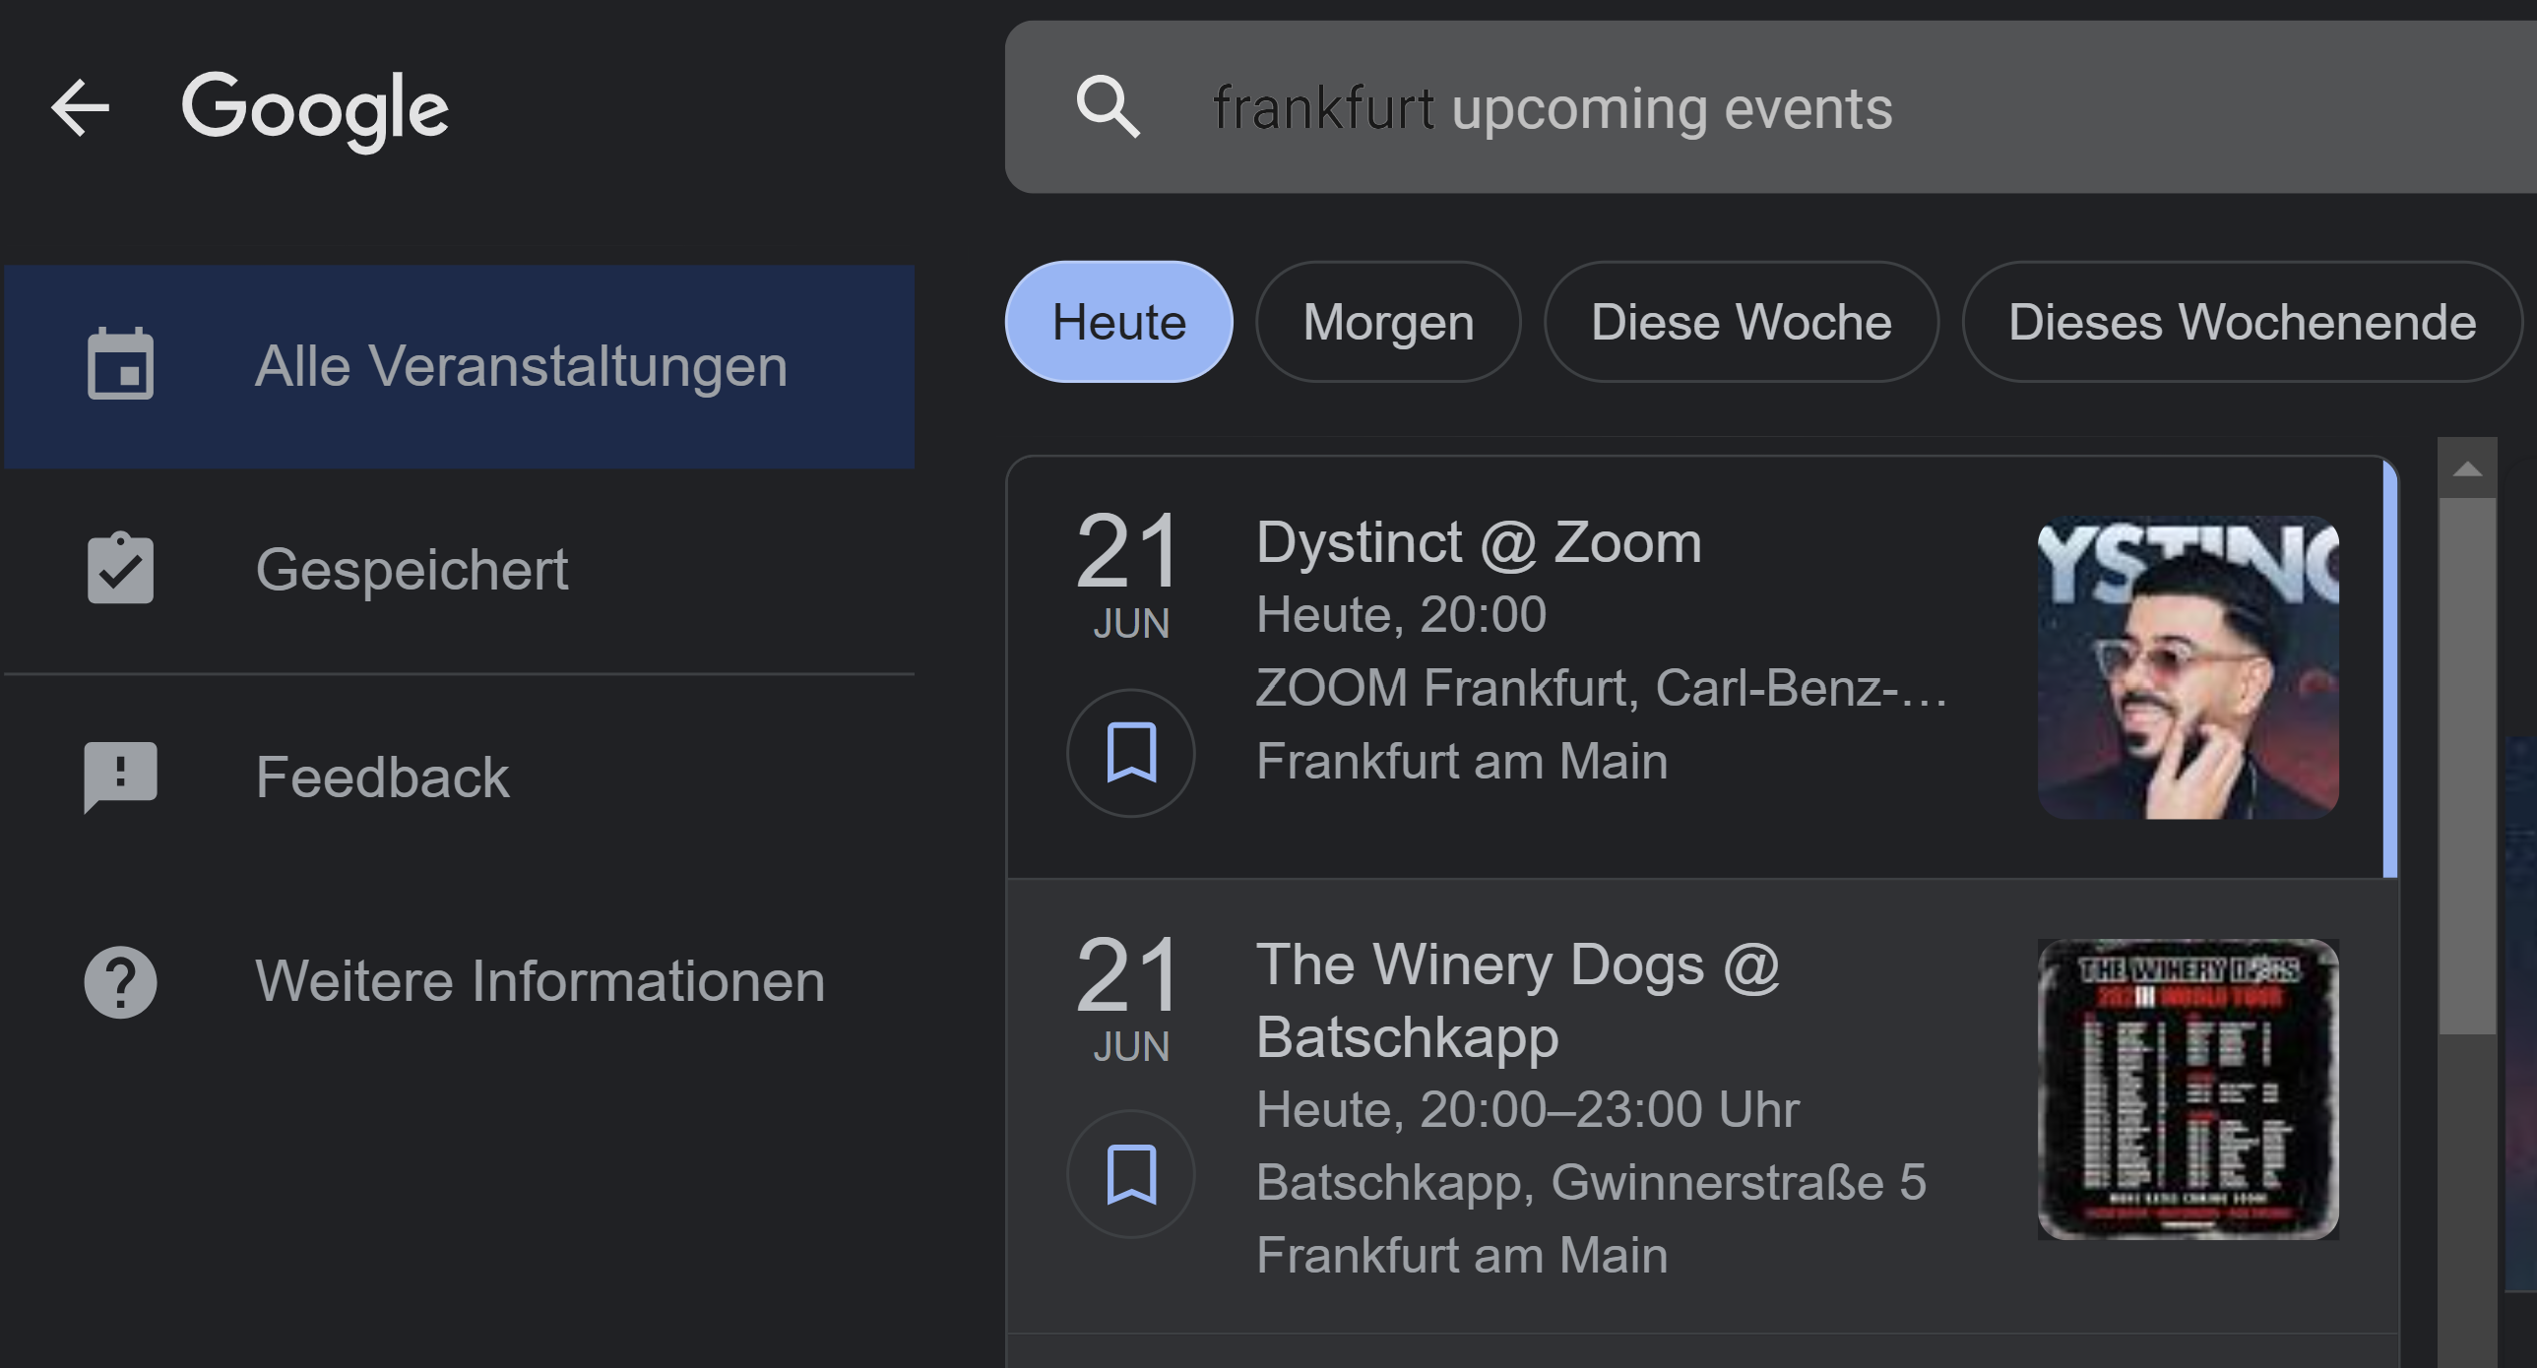The image size is (2537, 1368).
Task: Filter events by Diese Woche
Action: [1741, 322]
